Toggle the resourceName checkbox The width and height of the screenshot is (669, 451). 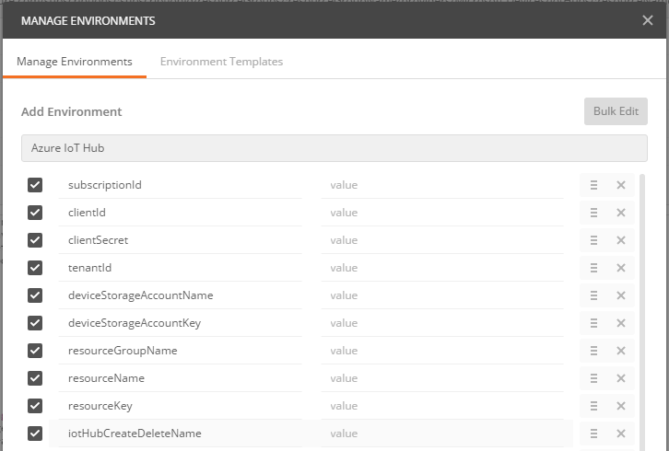click(x=35, y=378)
